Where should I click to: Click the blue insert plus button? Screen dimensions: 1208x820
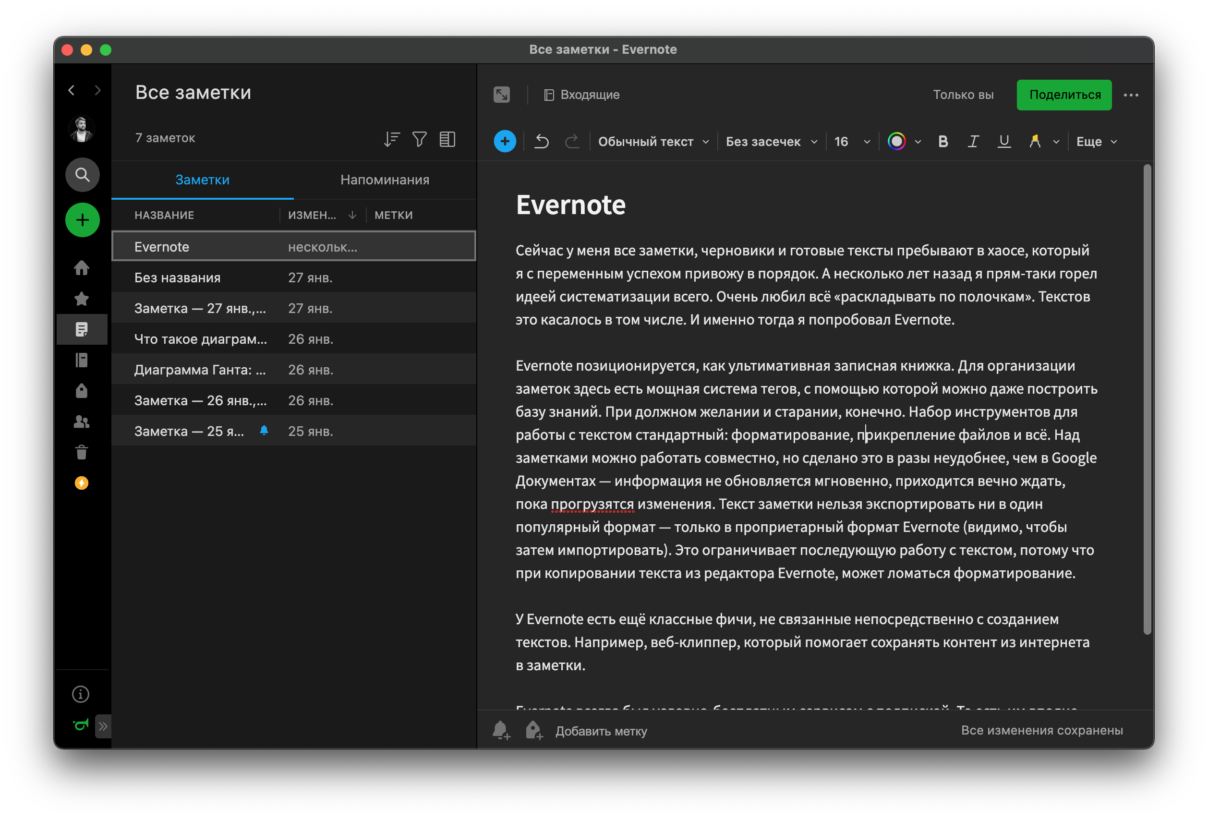point(505,141)
